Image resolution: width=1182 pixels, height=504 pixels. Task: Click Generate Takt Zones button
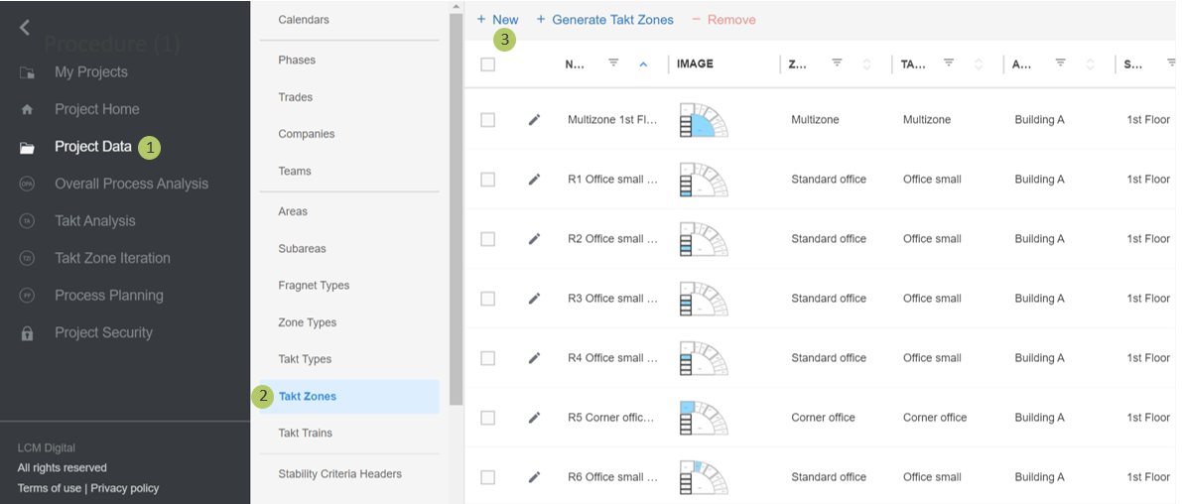[x=604, y=20]
